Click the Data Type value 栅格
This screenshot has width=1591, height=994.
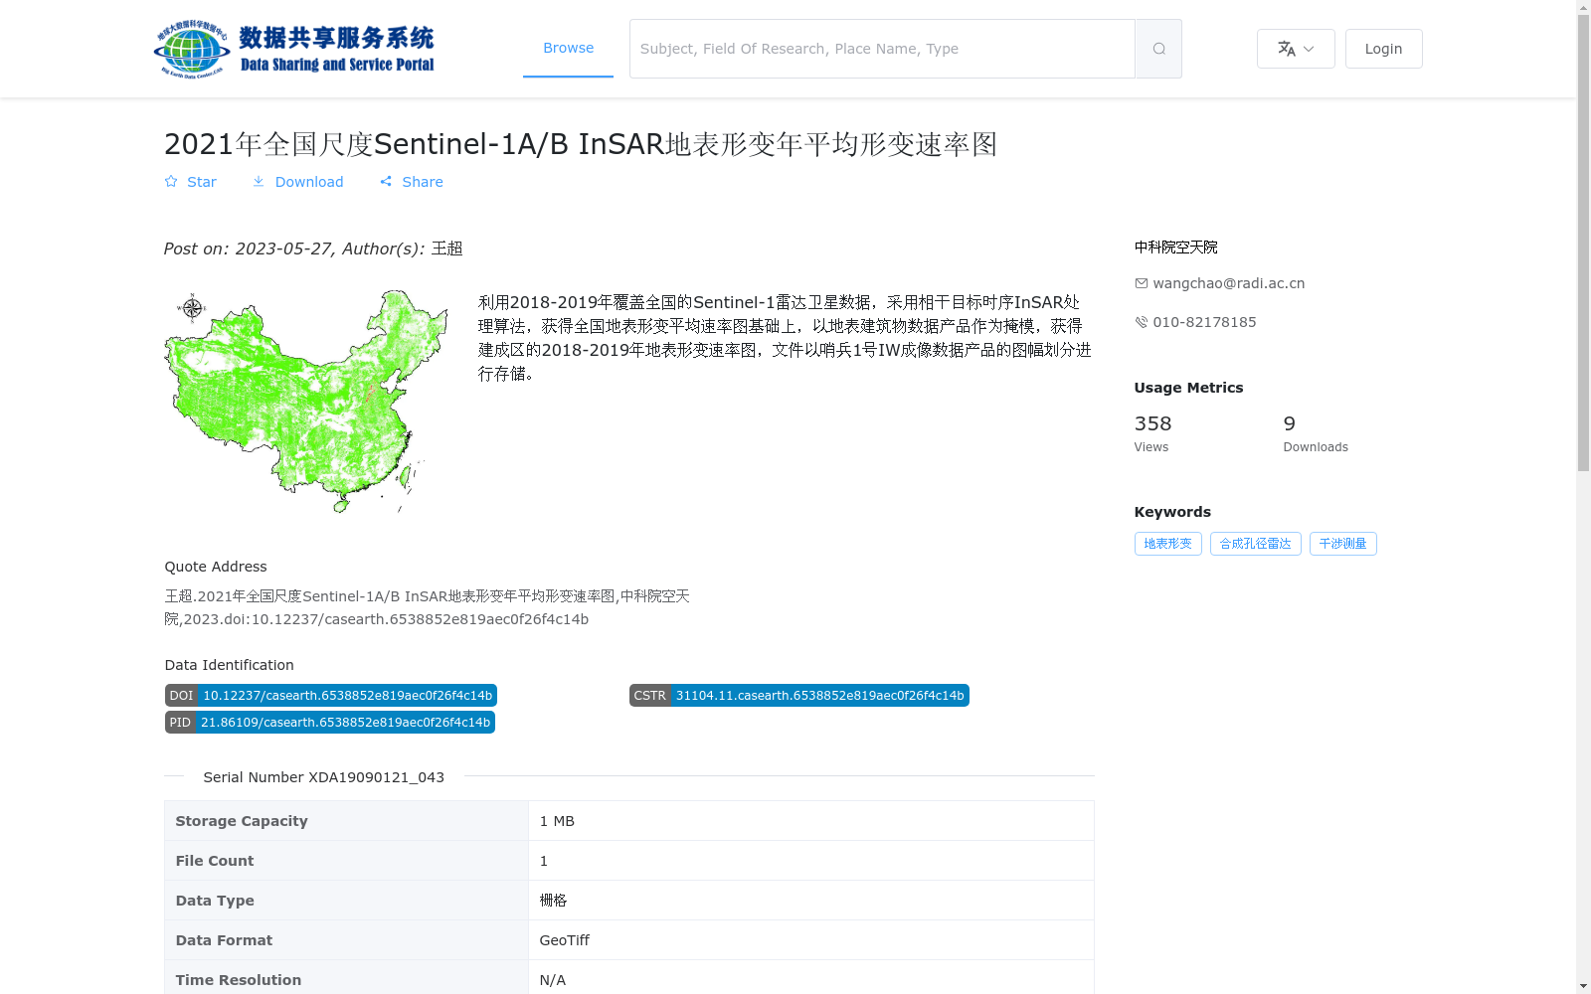554,901
